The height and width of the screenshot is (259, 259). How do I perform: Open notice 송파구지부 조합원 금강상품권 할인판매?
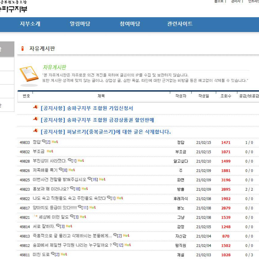(x=97, y=120)
